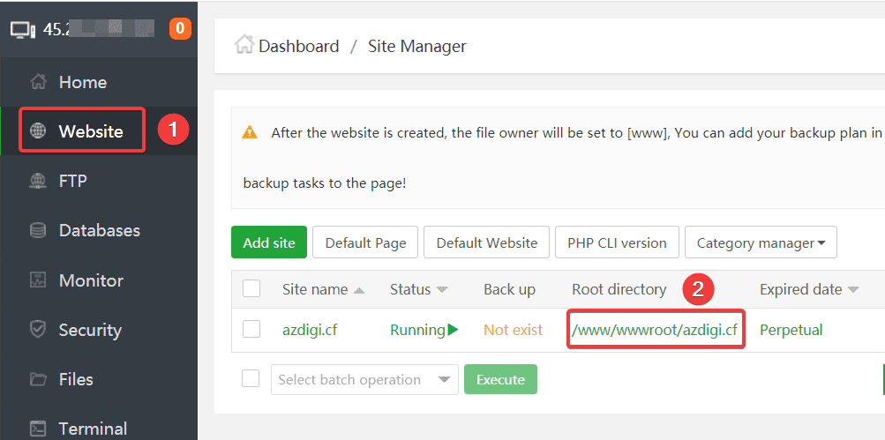The image size is (885, 440).
Task: Click the green Add site button
Action: (269, 242)
